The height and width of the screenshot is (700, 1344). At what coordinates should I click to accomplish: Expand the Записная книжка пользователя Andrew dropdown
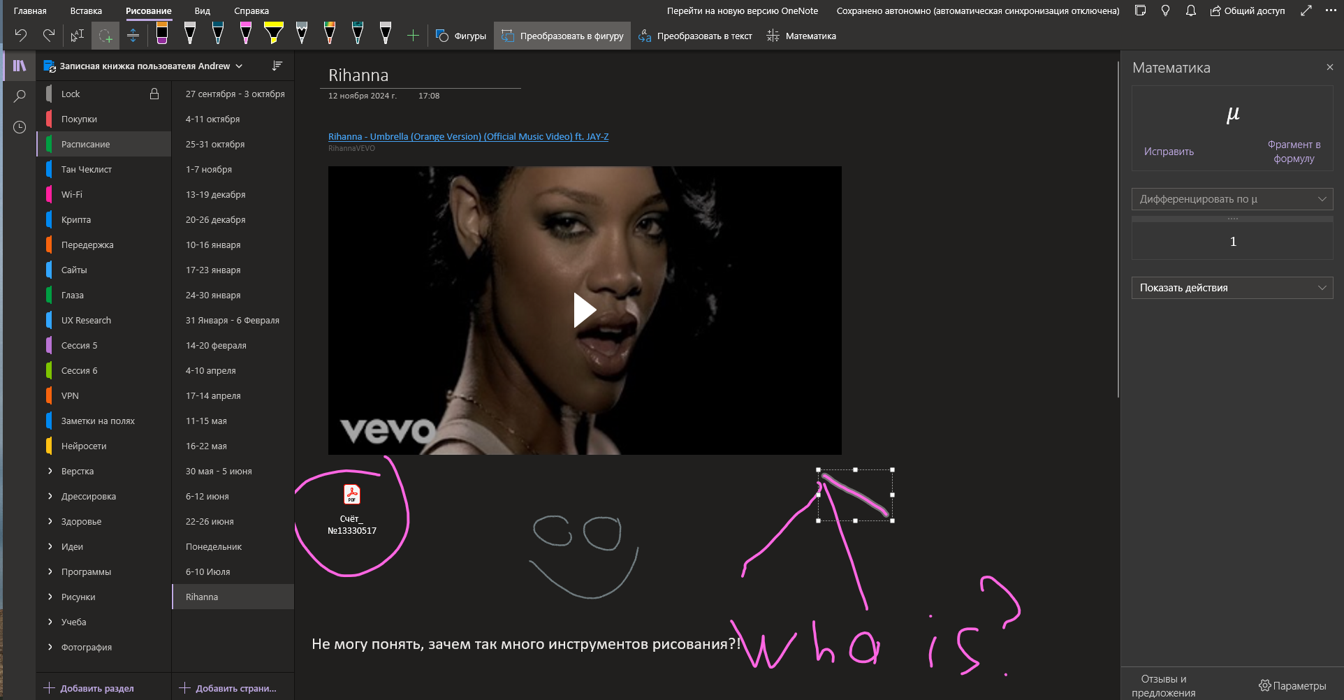coord(144,66)
